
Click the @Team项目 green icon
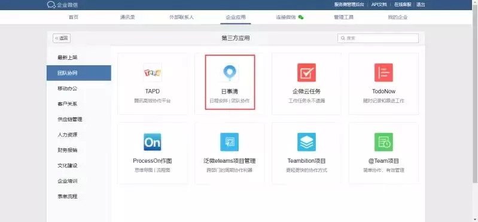pos(383,142)
